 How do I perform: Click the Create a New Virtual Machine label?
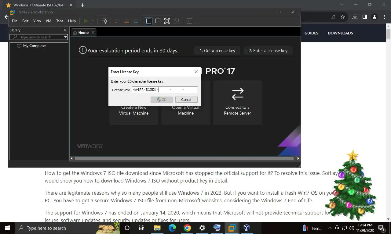click(134, 110)
